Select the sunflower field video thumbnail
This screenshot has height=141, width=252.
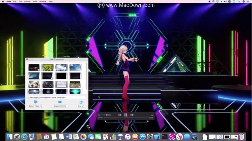tap(48, 68)
